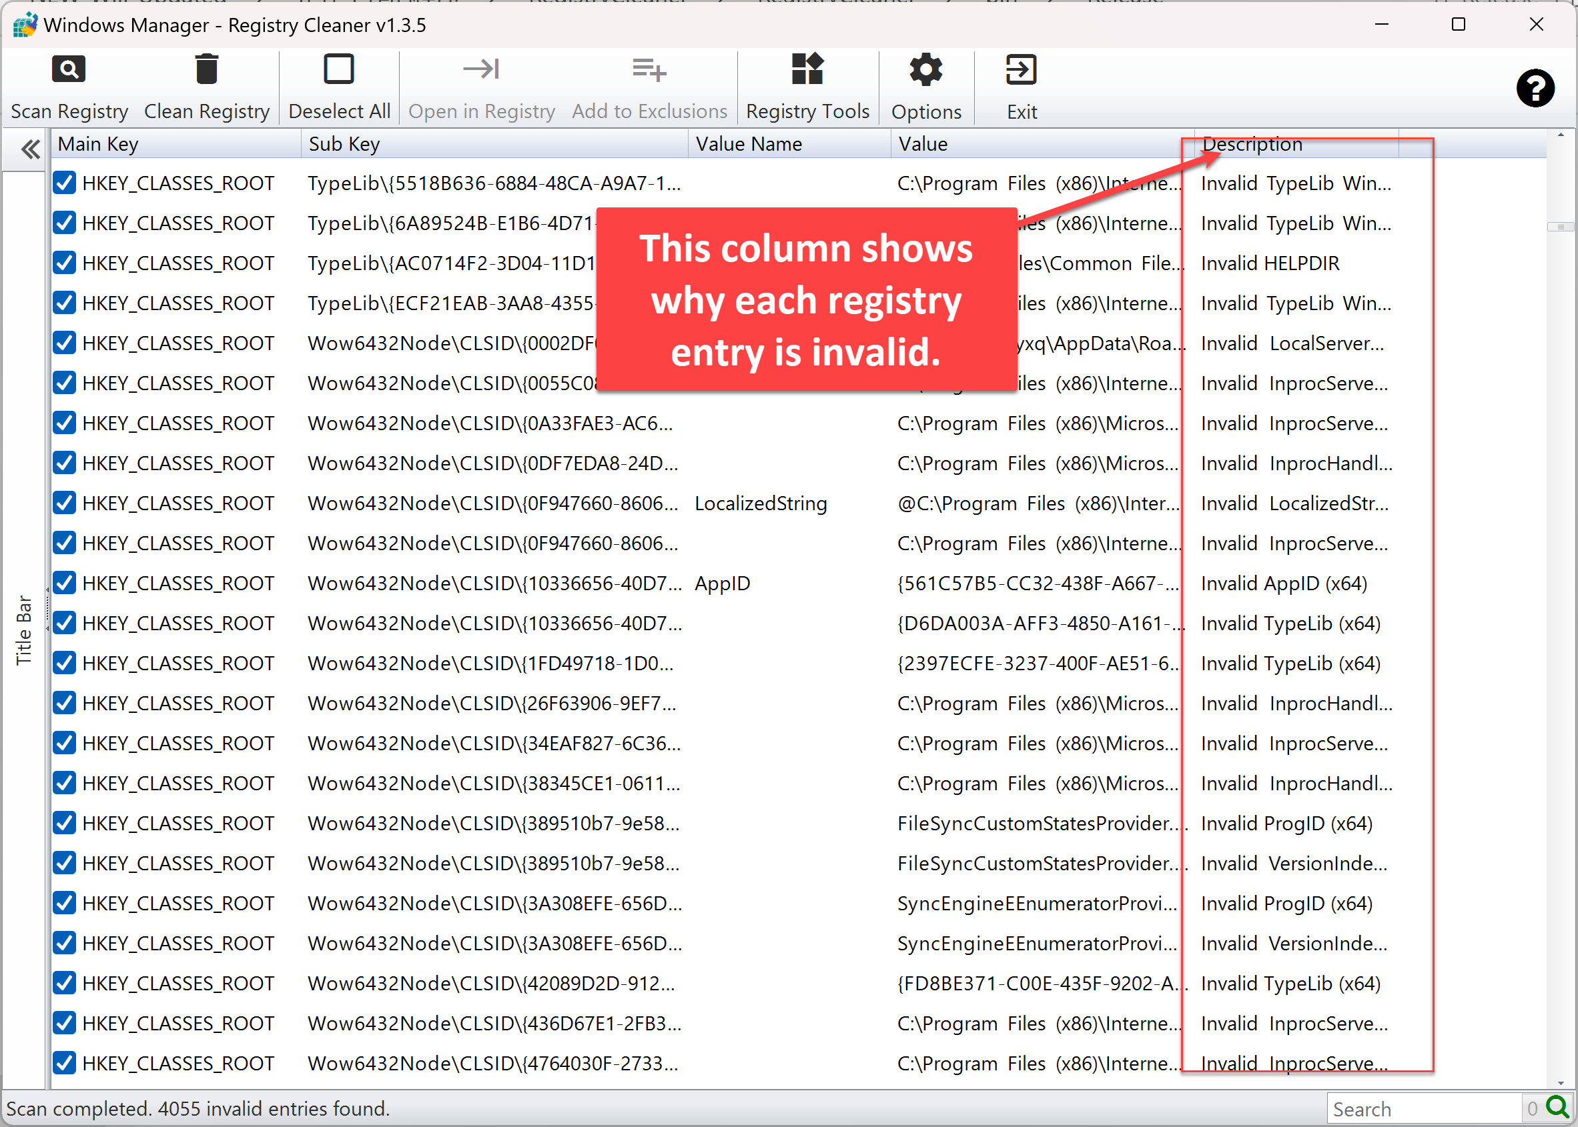Click the Windows Manager app icon in title bar

(x=25, y=25)
